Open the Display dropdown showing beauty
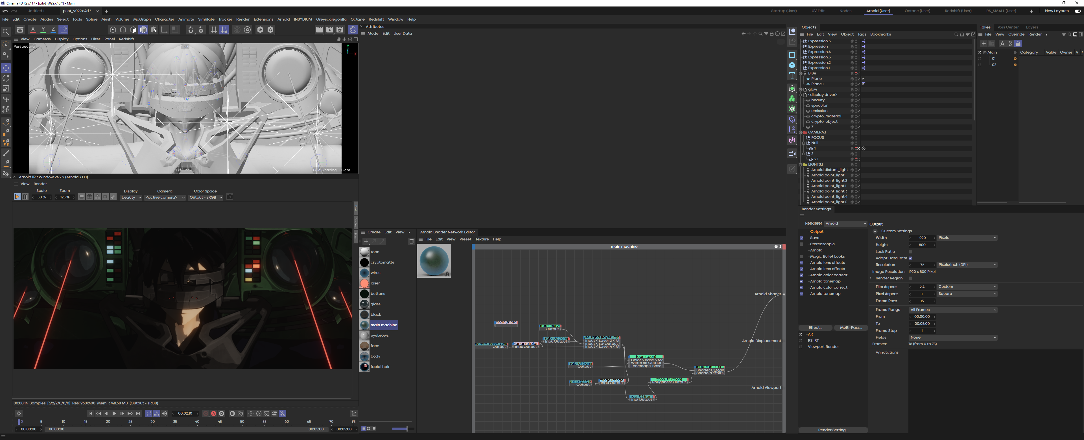Screen dimensions: 1084x440 [x=131, y=197]
